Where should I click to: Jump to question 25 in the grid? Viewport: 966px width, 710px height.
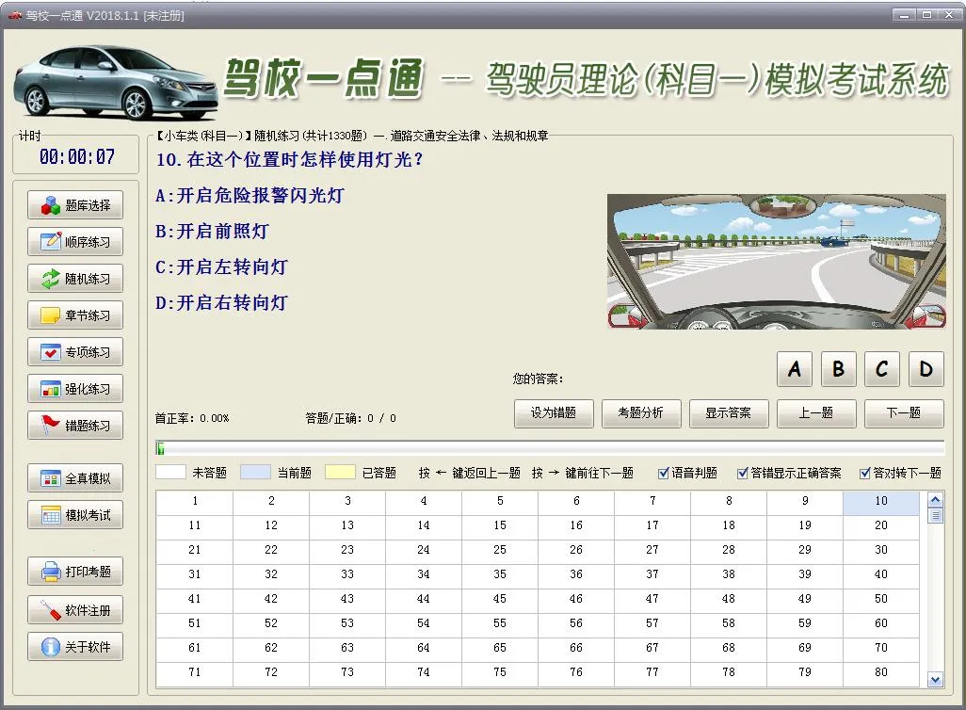(x=500, y=550)
